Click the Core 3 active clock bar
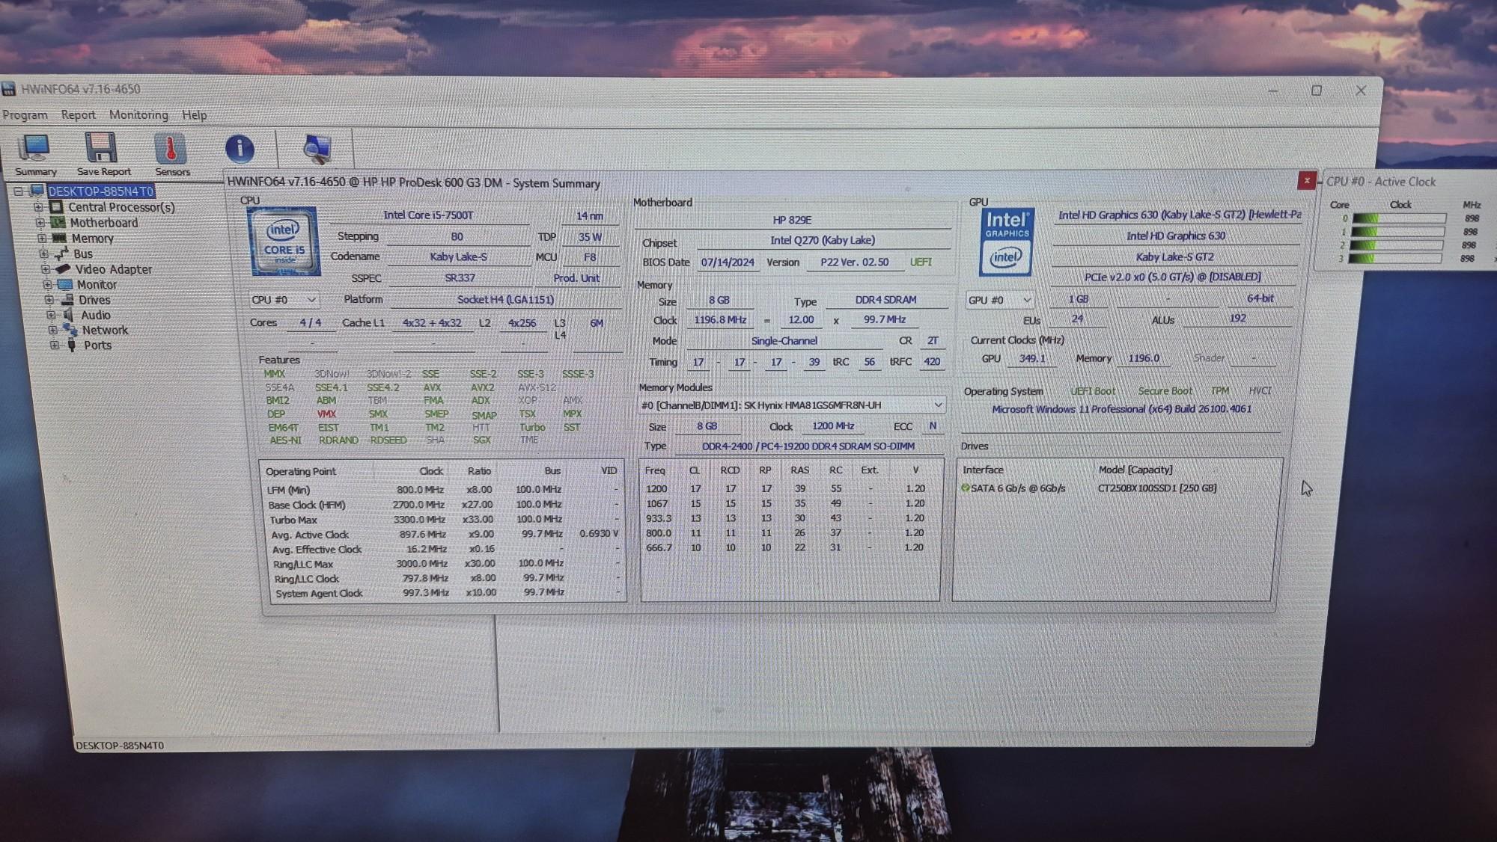1497x842 pixels. pyautogui.click(x=1394, y=258)
